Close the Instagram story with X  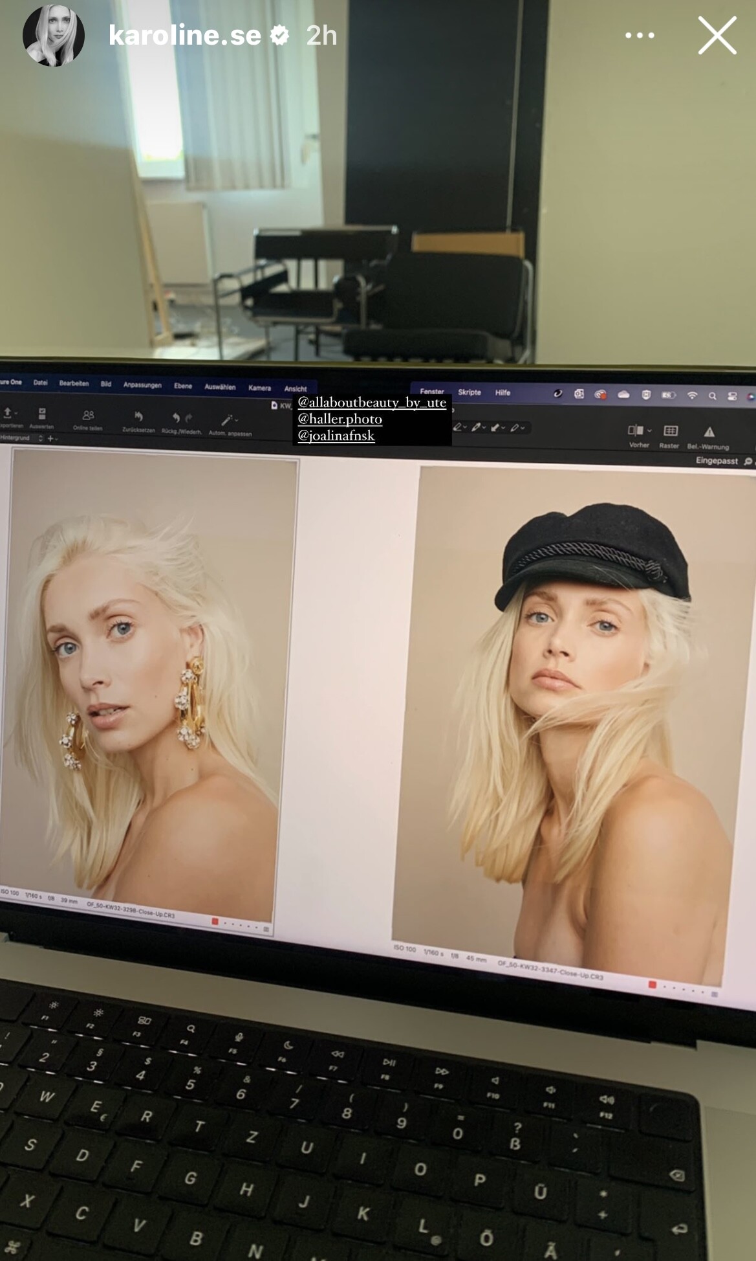pos(717,36)
